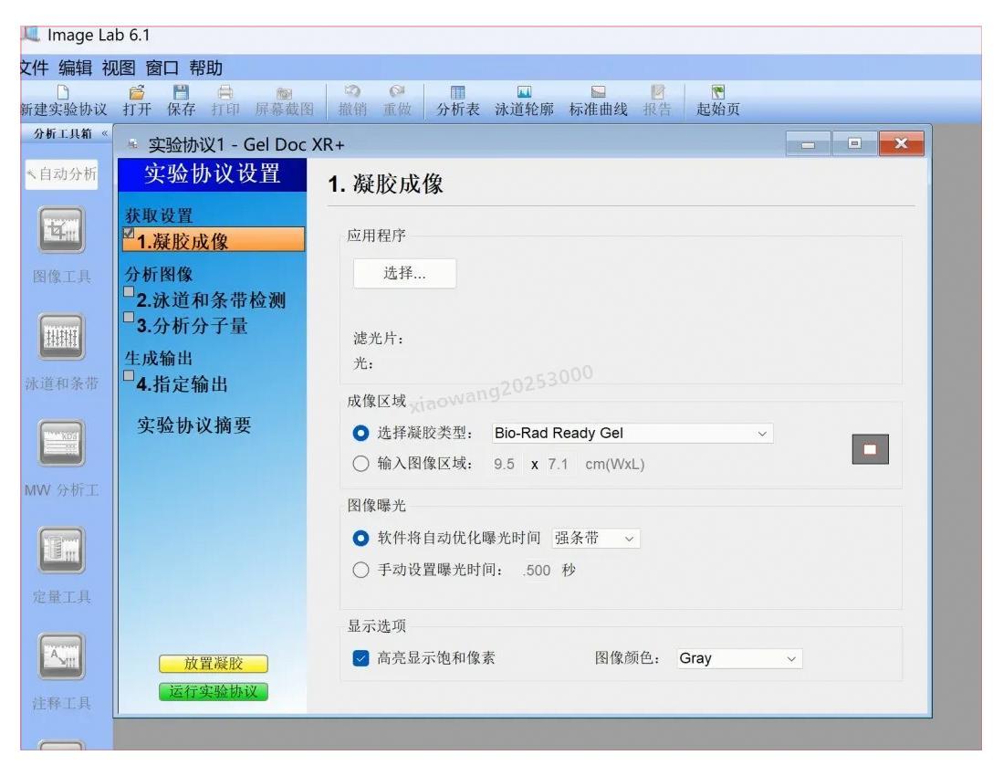Select the 图像工具 image tools icon

pos(61,230)
